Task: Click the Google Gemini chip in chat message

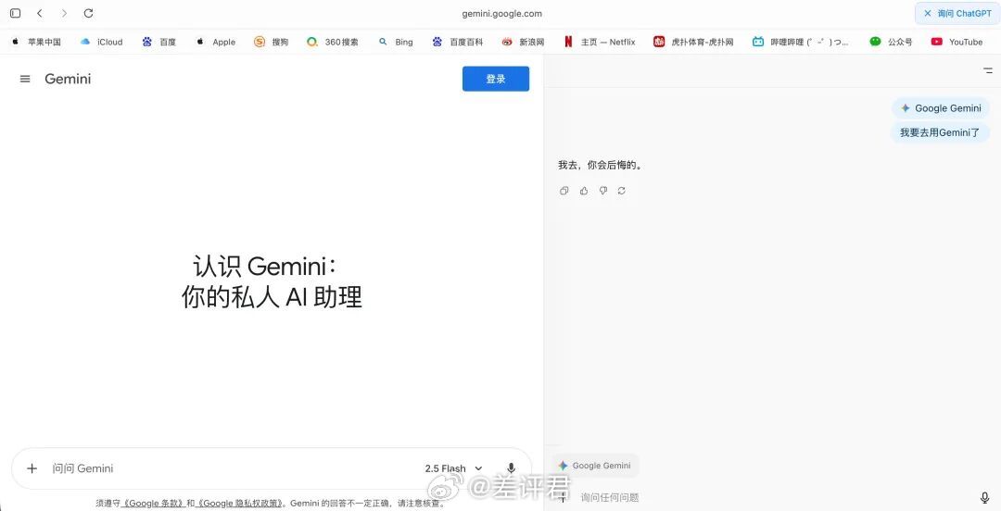Action: pos(941,108)
